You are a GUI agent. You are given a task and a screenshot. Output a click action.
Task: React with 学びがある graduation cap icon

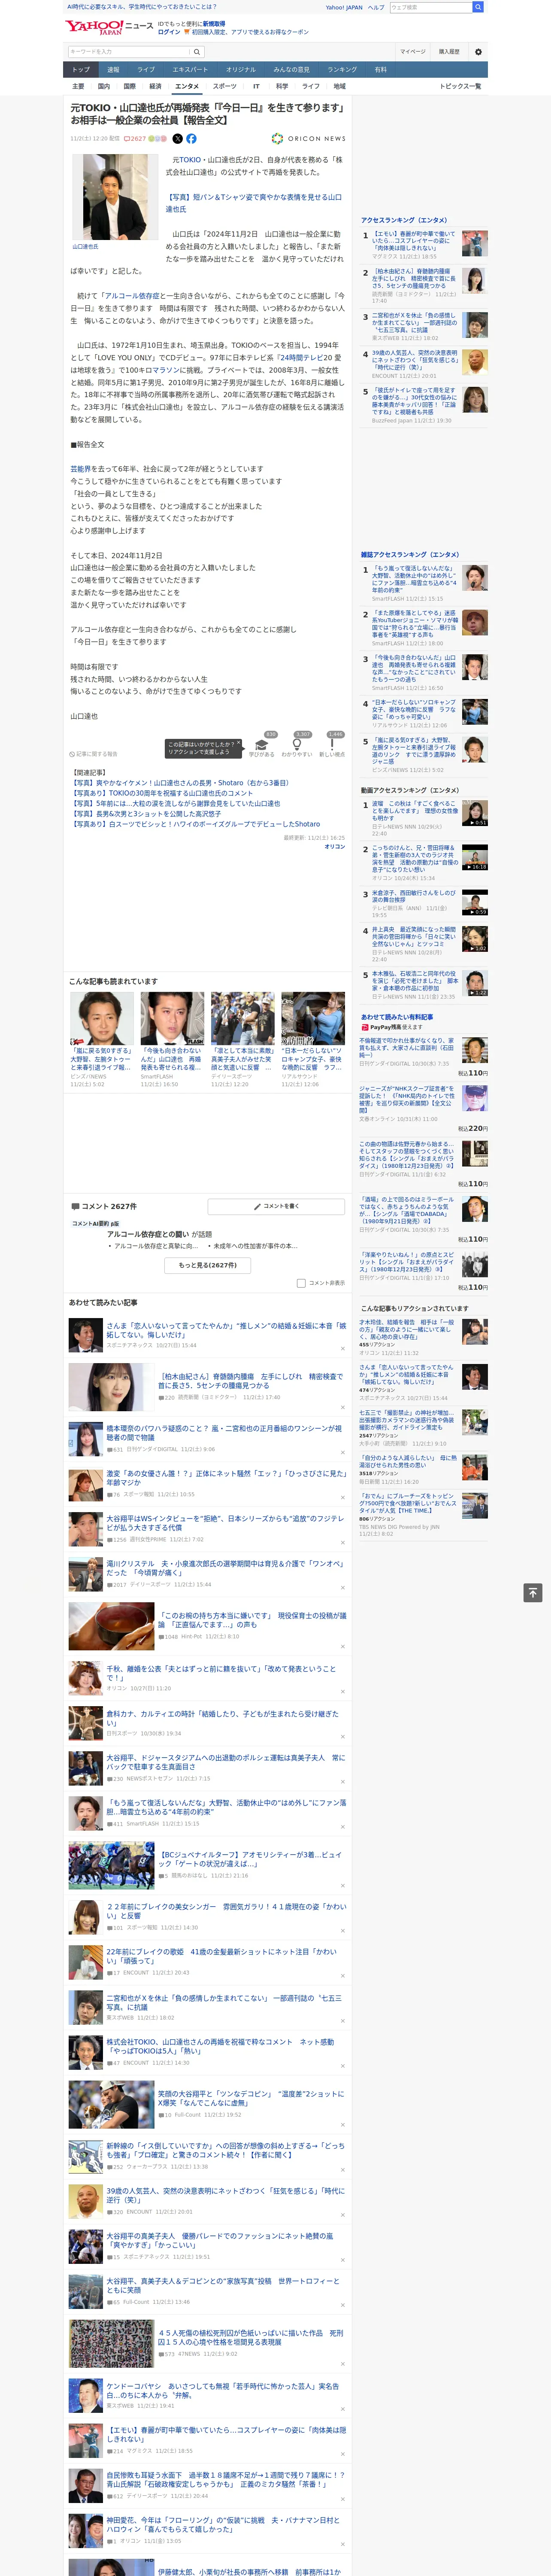click(x=262, y=745)
